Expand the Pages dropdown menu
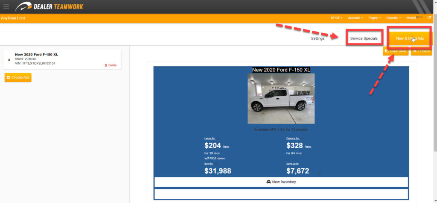The image size is (437, 203). [375, 18]
